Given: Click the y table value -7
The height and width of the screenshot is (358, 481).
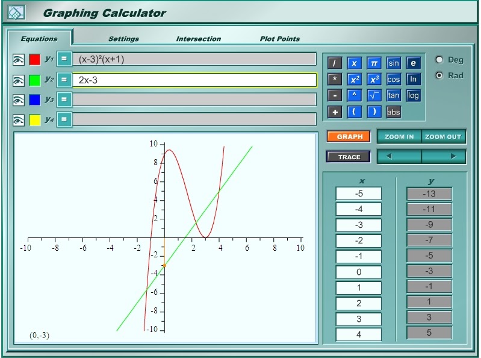Looking at the screenshot, I should point(429,240).
